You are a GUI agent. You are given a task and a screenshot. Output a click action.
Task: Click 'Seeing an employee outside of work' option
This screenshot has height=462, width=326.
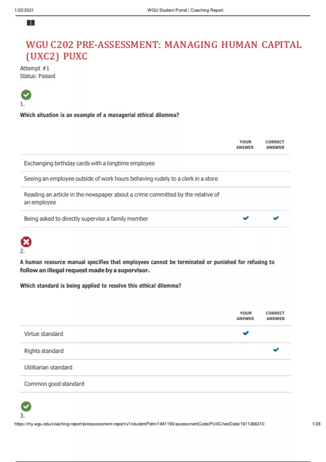click(121, 179)
